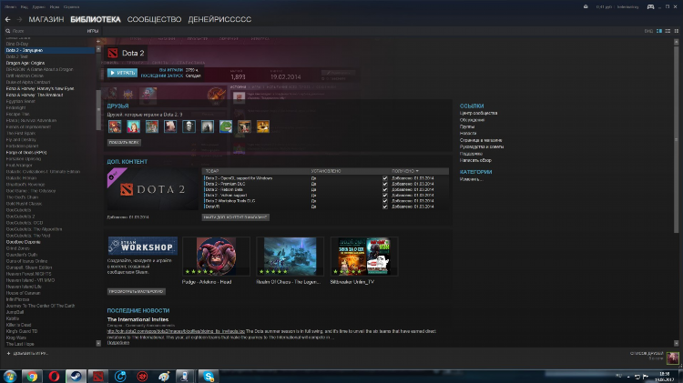Switch to list view icon
This screenshot has width=683, height=383.
coord(668,31)
